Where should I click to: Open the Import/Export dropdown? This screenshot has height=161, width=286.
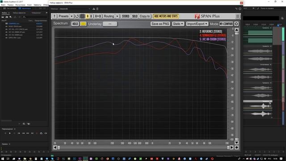click(x=197, y=24)
